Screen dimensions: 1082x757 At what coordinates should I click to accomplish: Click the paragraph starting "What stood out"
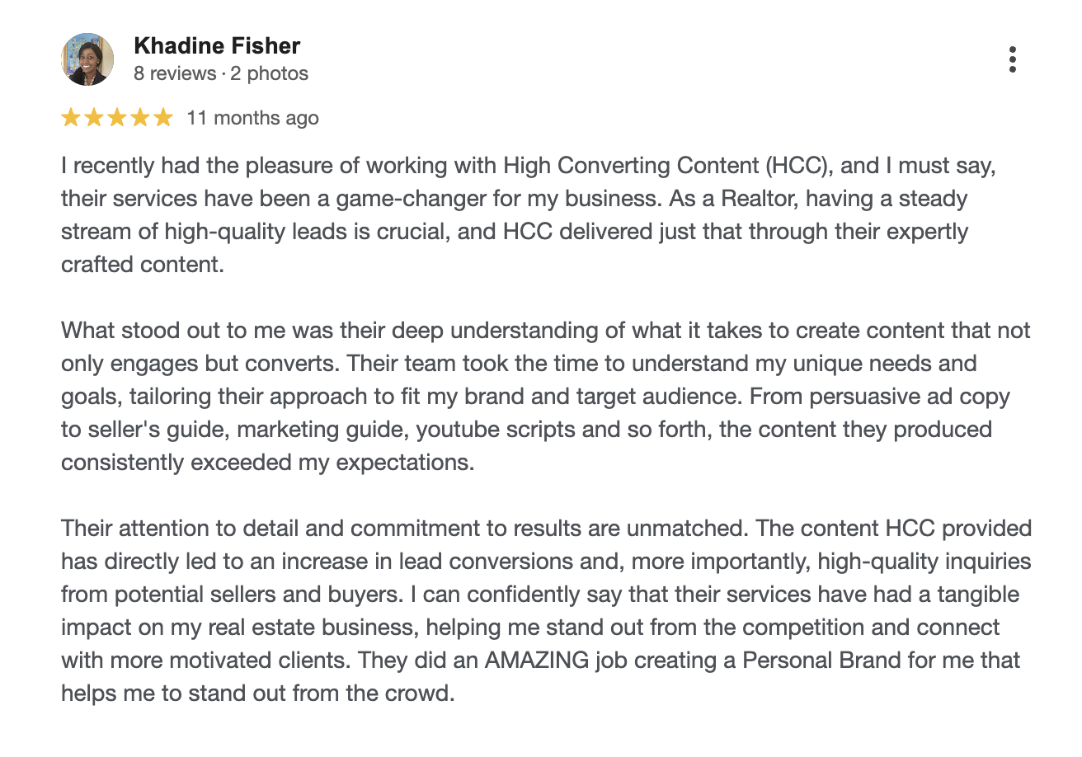544,397
